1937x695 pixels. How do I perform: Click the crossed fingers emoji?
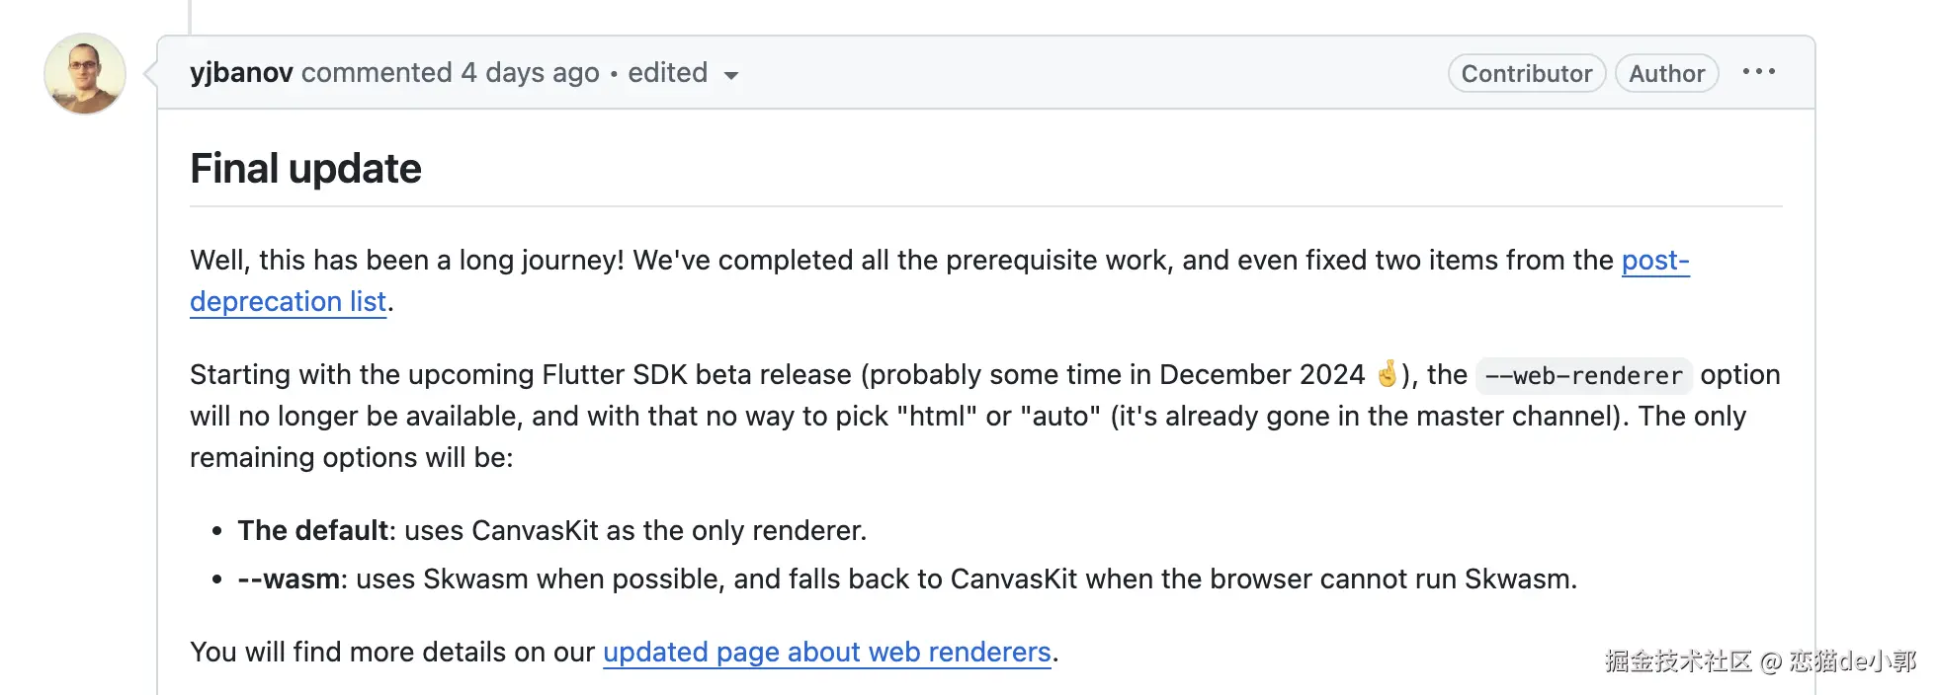click(x=1387, y=374)
